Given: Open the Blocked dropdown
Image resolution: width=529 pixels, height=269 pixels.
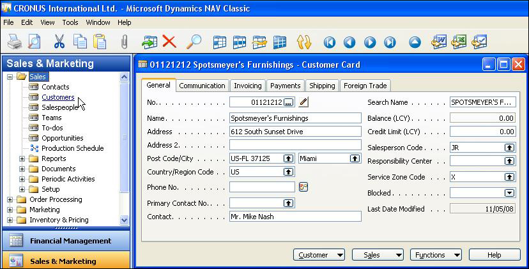Looking at the screenshot, I should click(x=509, y=193).
